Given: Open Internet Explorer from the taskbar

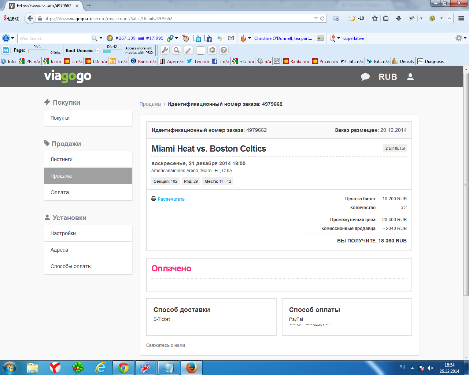Looking at the screenshot, I should pyautogui.click(x=101, y=368).
